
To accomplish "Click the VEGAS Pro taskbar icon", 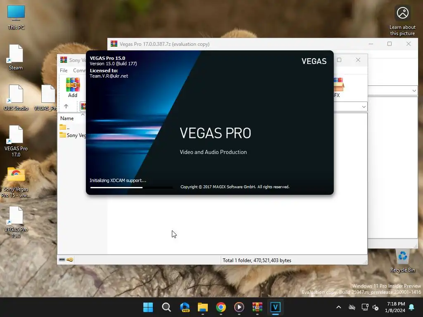I will [275, 307].
